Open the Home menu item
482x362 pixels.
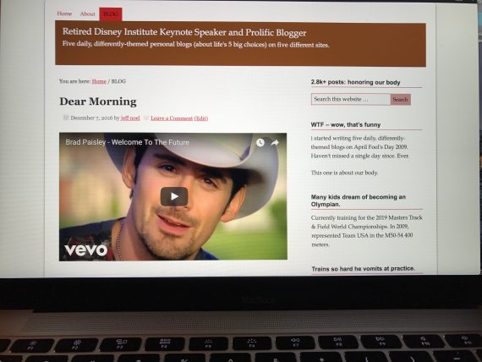(64, 14)
